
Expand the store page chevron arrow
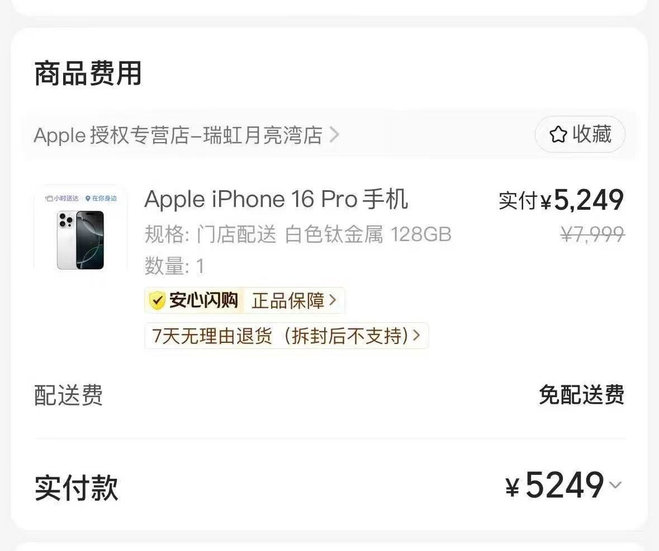334,135
